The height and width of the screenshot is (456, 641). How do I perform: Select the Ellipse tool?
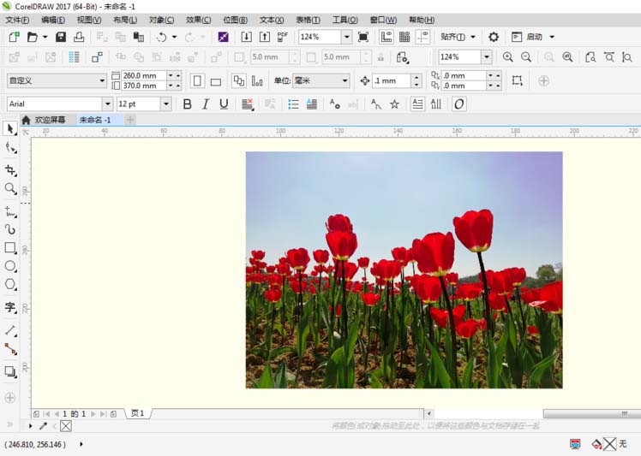pyautogui.click(x=9, y=266)
